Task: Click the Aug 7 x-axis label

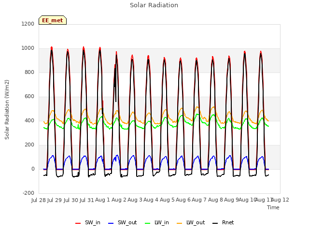Action: tap(199, 200)
